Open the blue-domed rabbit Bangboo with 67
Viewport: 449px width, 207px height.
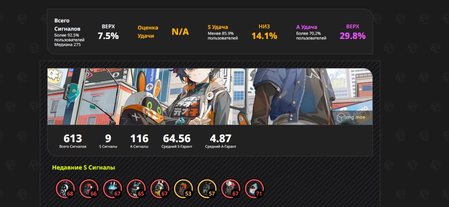pos(113,189)
